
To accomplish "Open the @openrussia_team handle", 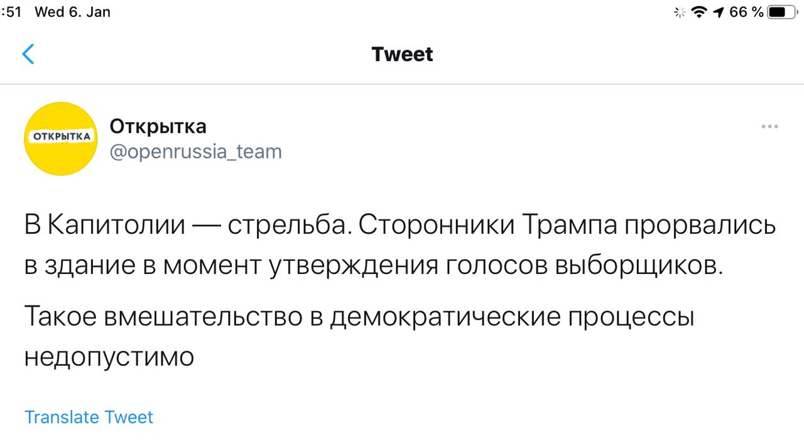I will point(195,151).
